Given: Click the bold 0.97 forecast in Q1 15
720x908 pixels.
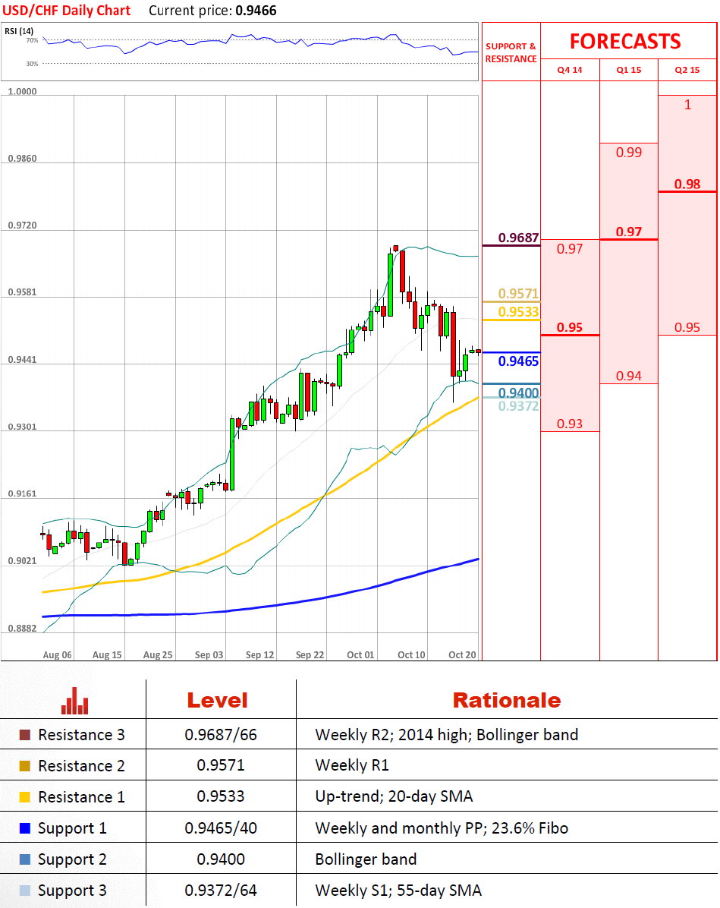Looking at the screenshot, I should (x=628, y=232).
